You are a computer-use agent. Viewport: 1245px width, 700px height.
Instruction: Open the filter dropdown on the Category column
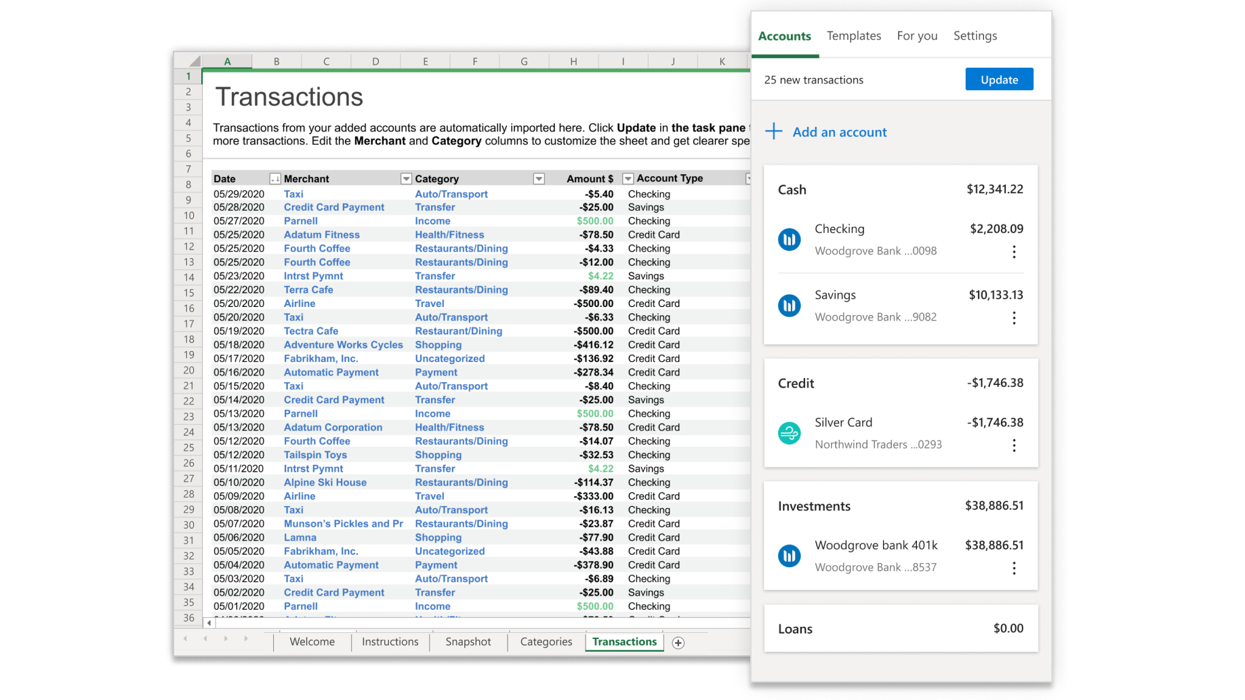[x=539, y=178]
